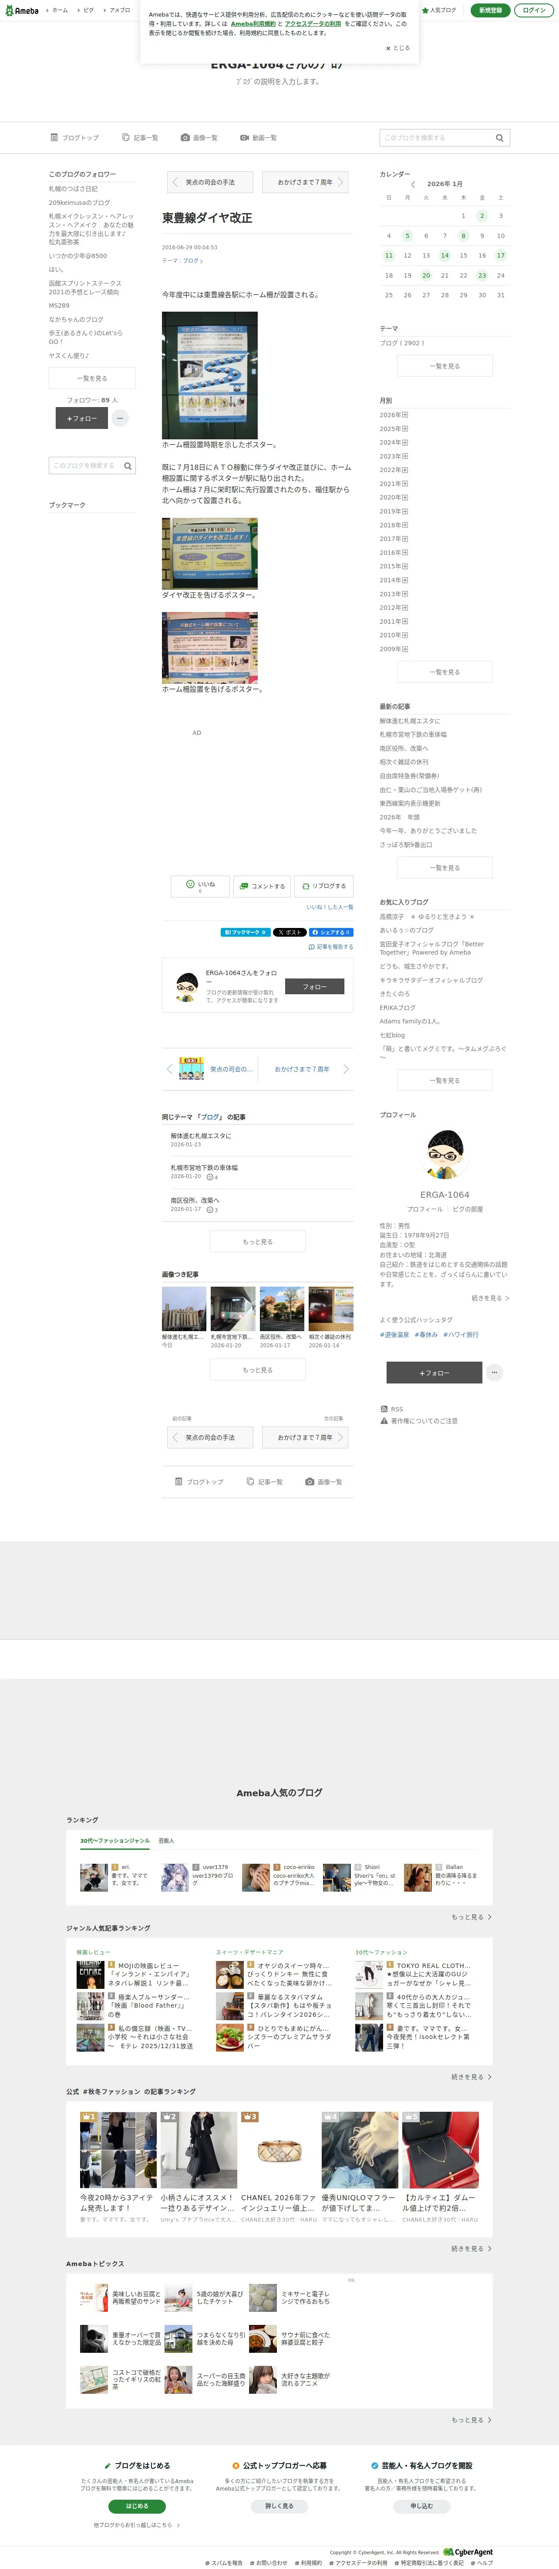Open the ellipsis menu beside the profile ＋フォロー
559x2569 pixels.
[x=493, y=1372]
